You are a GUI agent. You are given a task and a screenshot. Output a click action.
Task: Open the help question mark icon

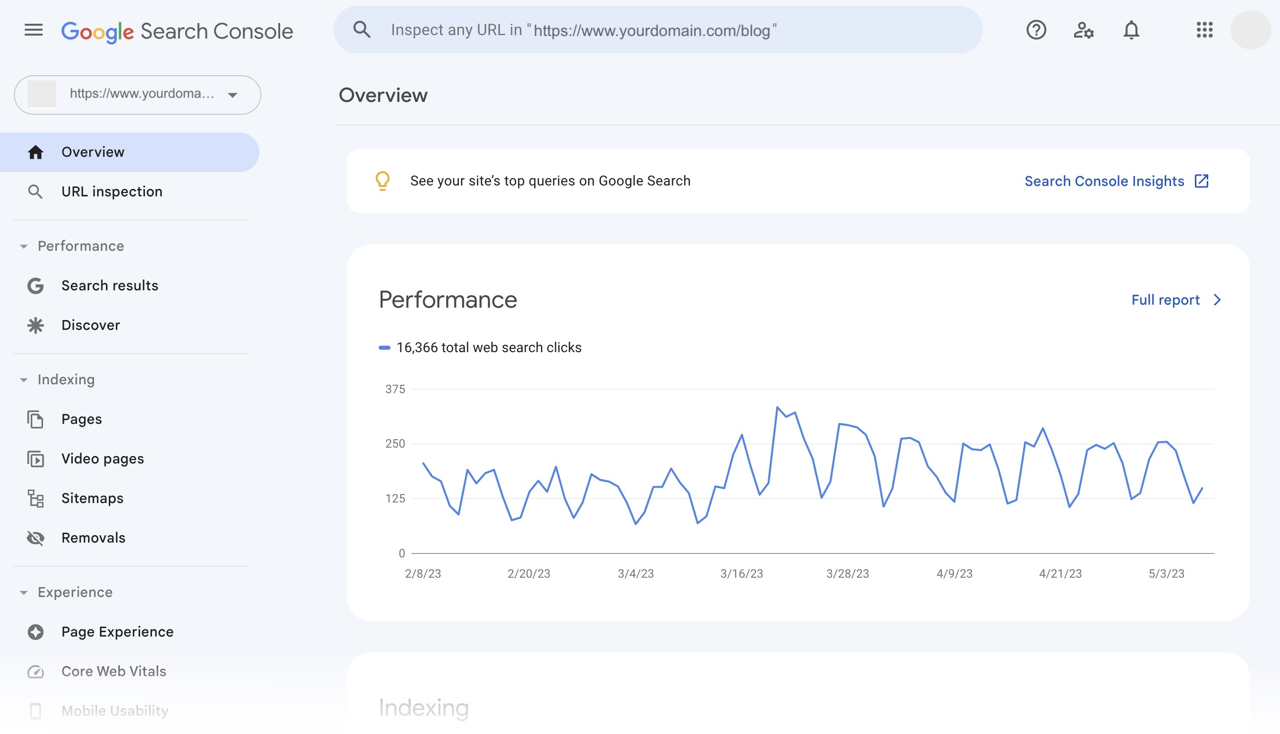1036,30
